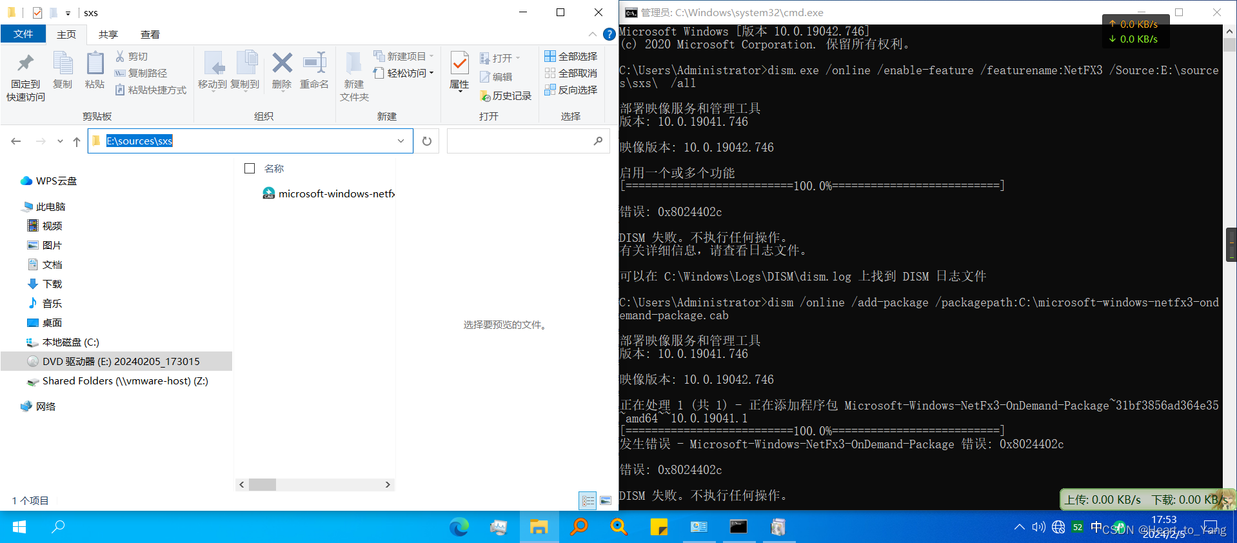This screenshot has width=1237, height=543.
Task: Click the horizontal scrollbar right arrow
Action: [388, 485]
